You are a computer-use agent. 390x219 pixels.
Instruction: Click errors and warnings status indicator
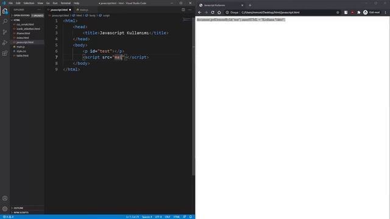tap(9, 217)
